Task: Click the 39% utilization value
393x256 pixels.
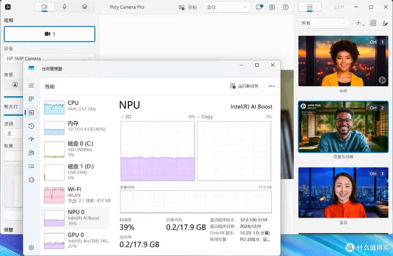Action: pos(127,227)
